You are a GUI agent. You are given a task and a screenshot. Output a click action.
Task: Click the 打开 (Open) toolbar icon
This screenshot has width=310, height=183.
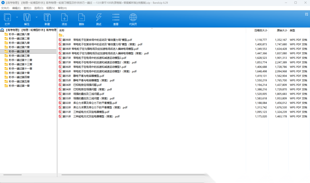pyautogui.click(x=7, y=18)
